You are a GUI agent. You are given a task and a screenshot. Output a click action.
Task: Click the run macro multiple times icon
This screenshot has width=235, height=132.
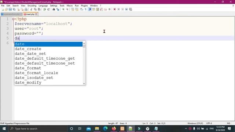pyautogui.click(x=126, y=9)
